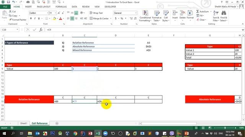Select the Cell Referance sheet tab
The width and height of the screenshot is (245, 137).
click(x=39, y=123)
